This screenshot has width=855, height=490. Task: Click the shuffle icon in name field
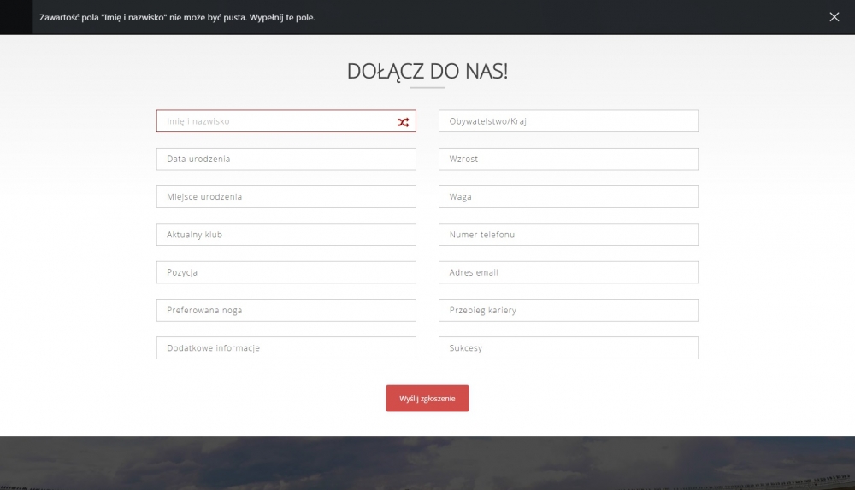tap(403, 123)
